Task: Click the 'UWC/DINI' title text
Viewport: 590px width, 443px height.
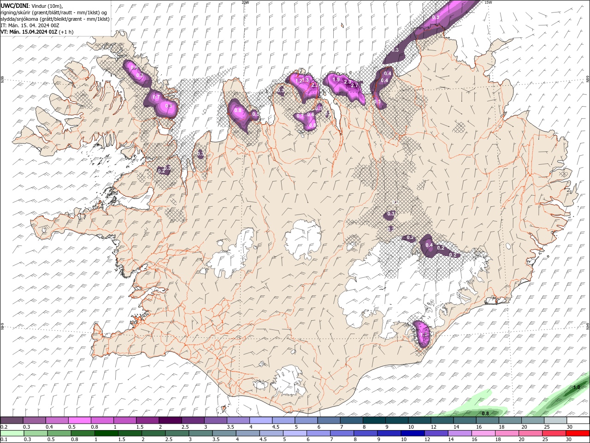Action: tap(14, 5)
